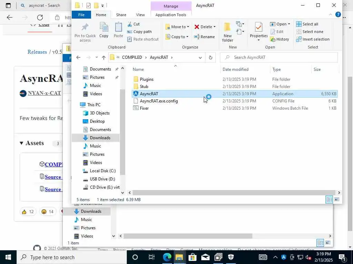
Task: Switch to Large icons view layout
Action: [337, 199]
